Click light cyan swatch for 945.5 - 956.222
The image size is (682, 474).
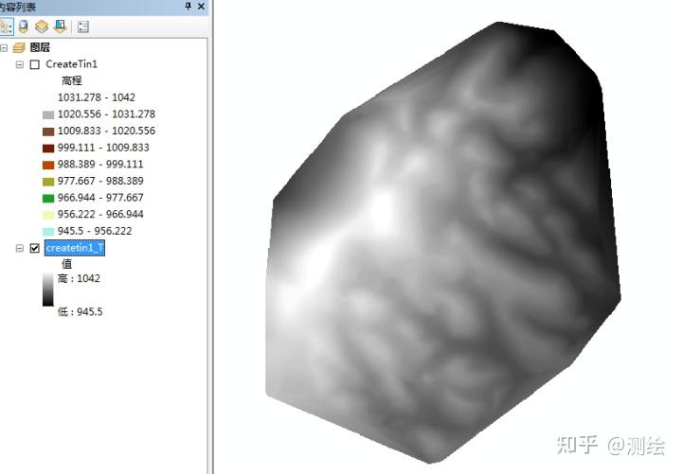(x=48, y=232)
